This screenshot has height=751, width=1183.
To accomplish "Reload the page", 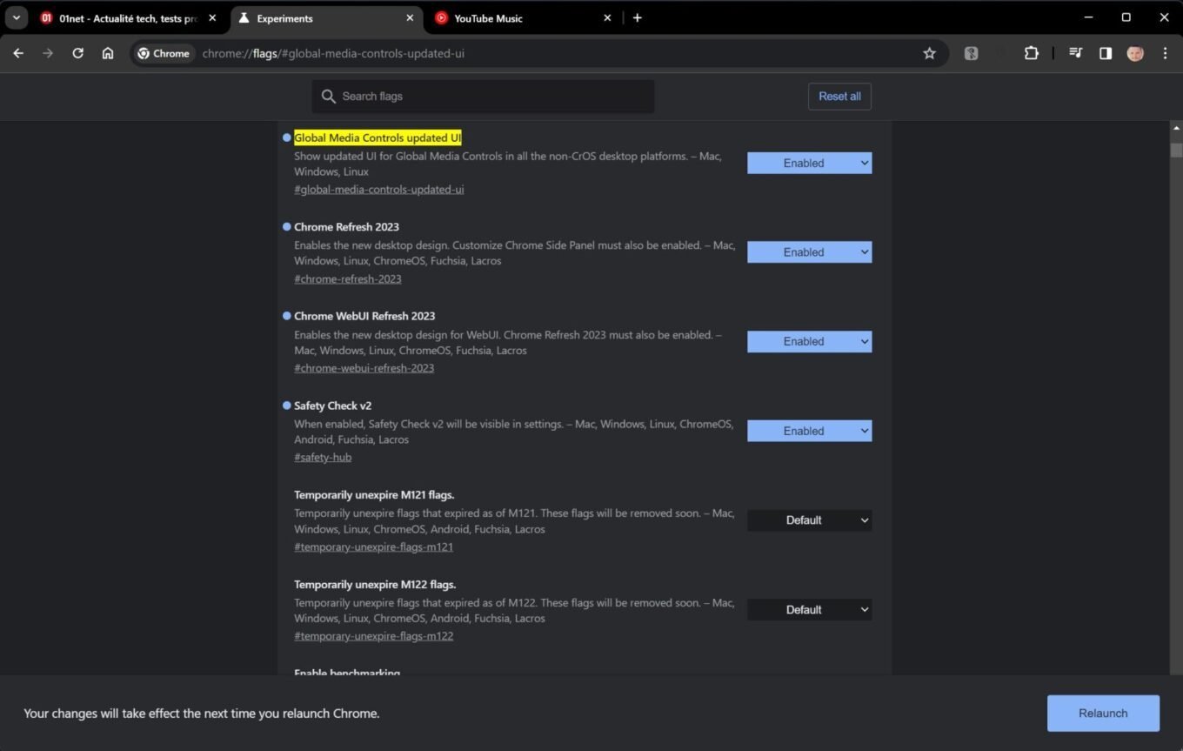I will point(77,53).
